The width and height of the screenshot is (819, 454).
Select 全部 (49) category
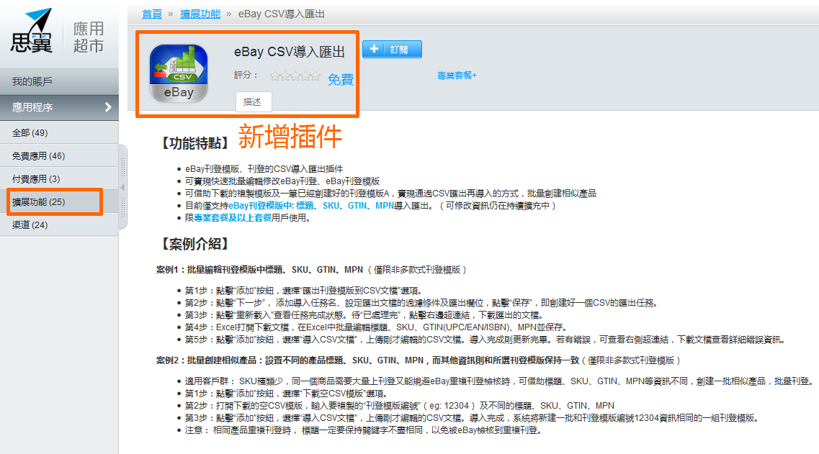pyautogui.click(x=59, y=133)
